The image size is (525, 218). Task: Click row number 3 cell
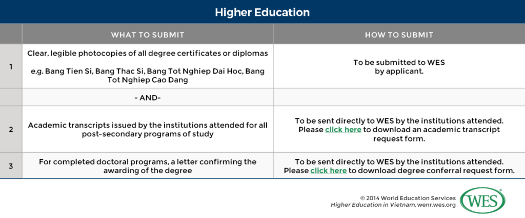pos(11,166)
